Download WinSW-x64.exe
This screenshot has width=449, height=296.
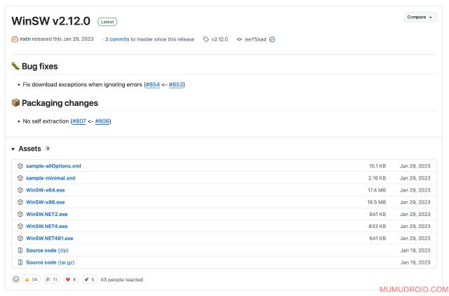coord(45,190)
